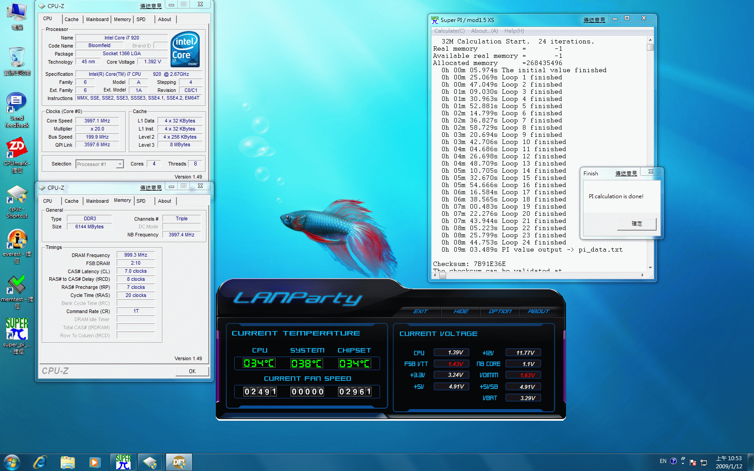Screen dimensions: 754x471
Task: Switch to CPU-Z taskbar button
Action: tap(150, 462)
